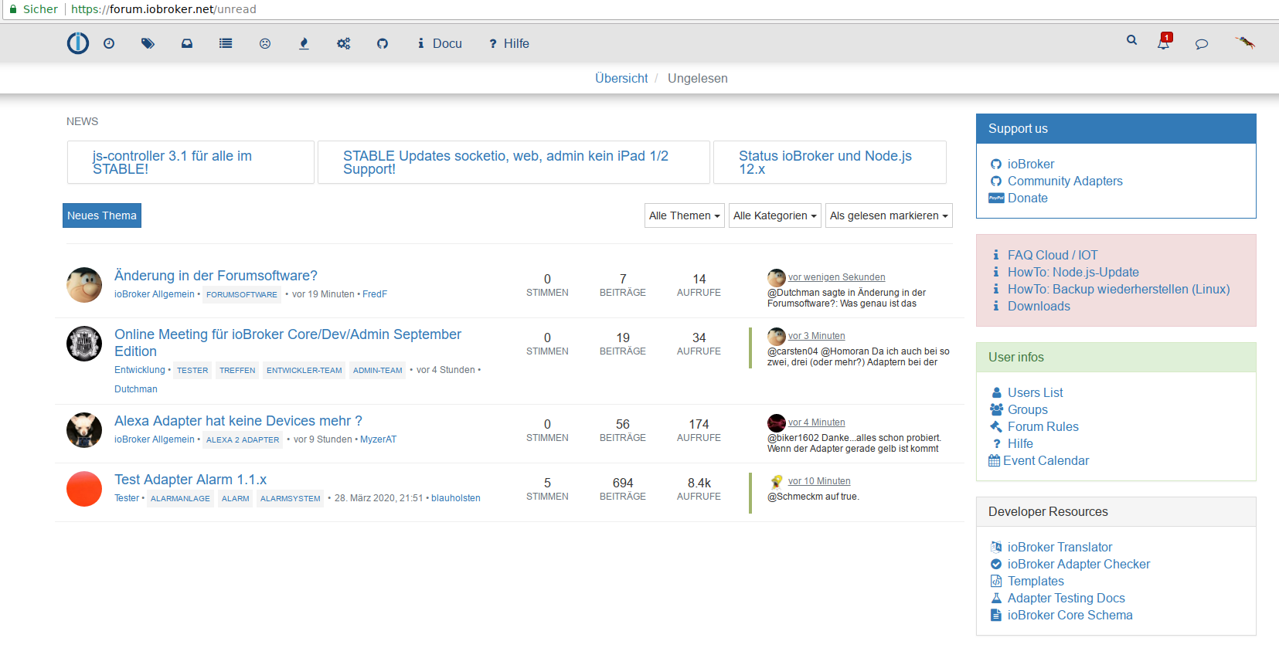1279x648 pixels.
Task: Click the Donate PayPal link
Action: point(1028,198)
